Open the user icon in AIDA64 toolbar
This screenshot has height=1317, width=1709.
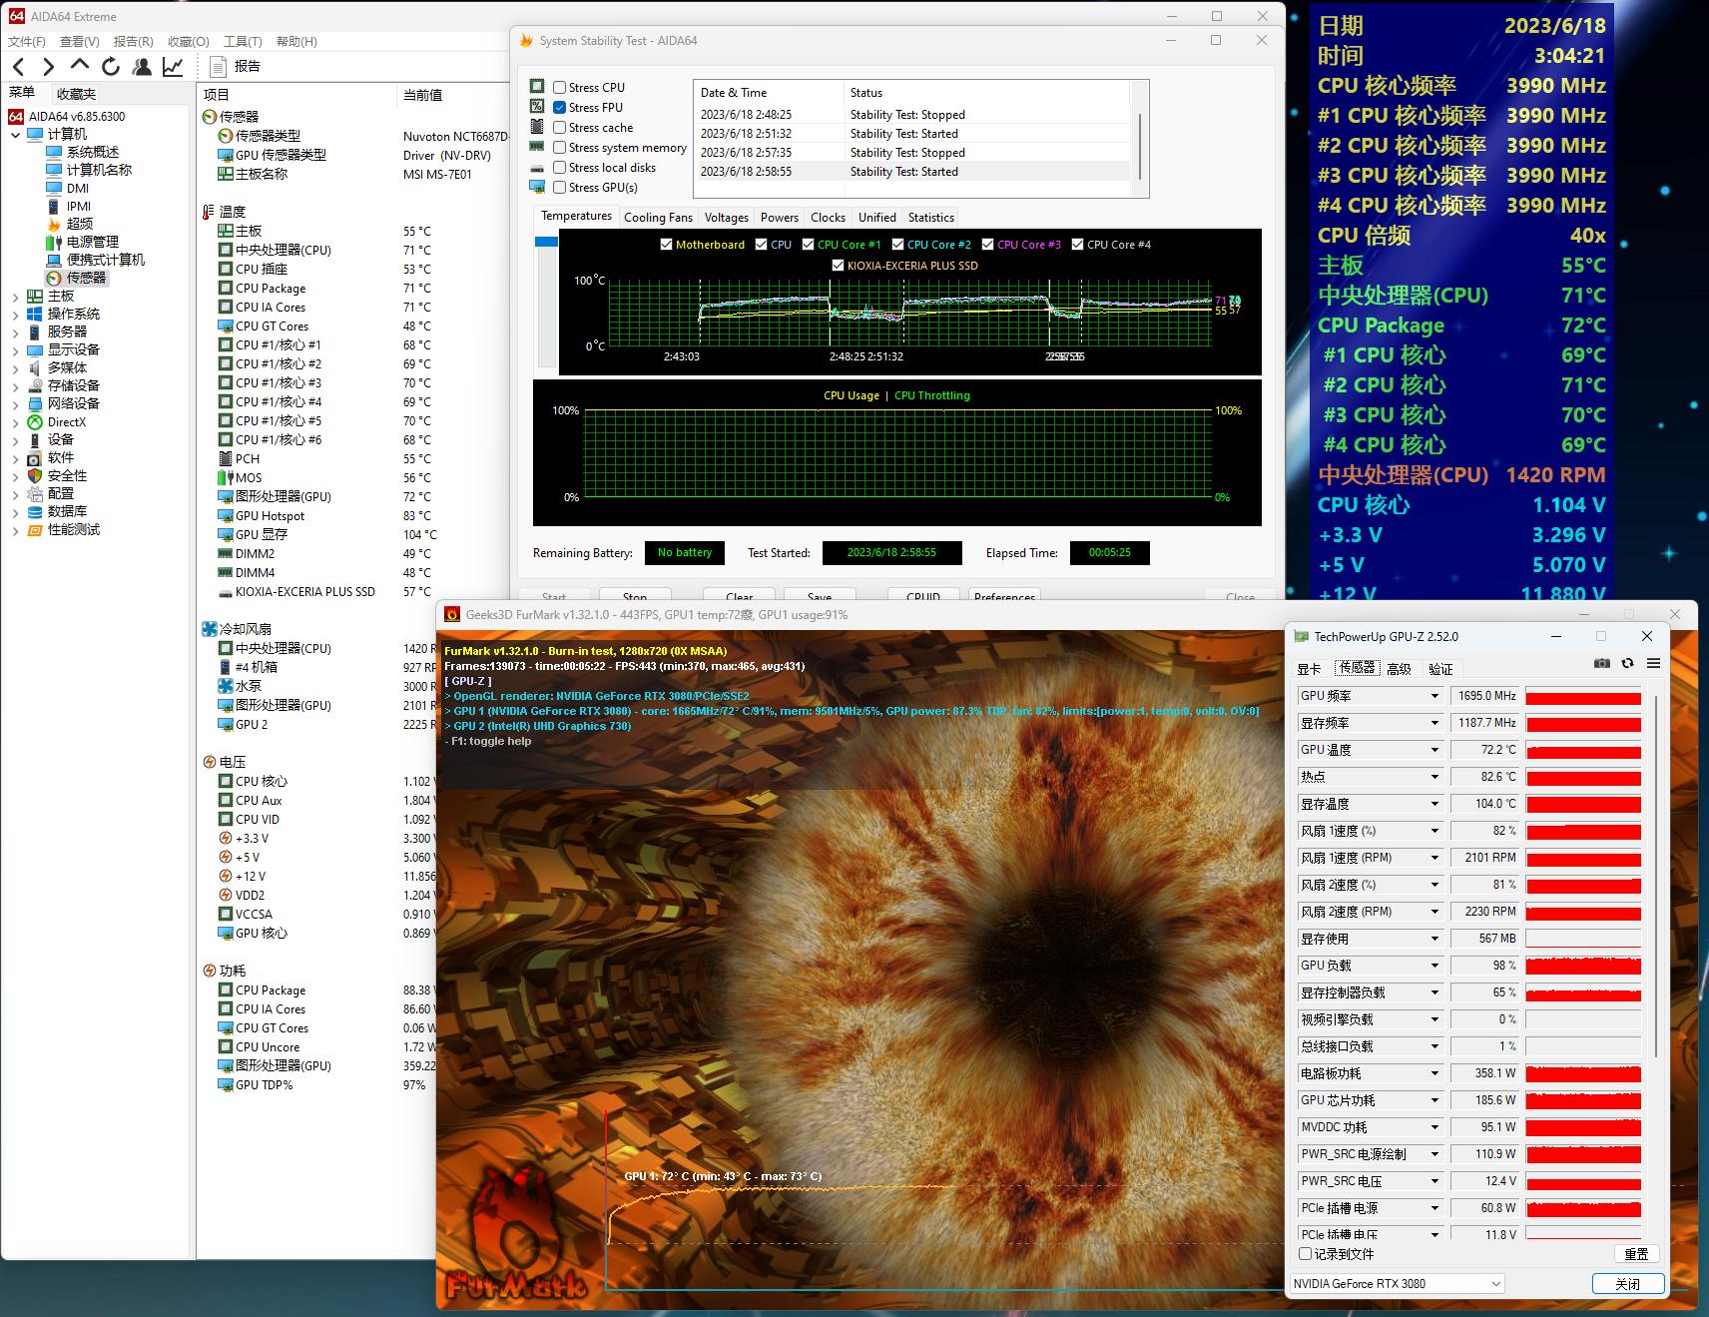(x=142, y=67)
